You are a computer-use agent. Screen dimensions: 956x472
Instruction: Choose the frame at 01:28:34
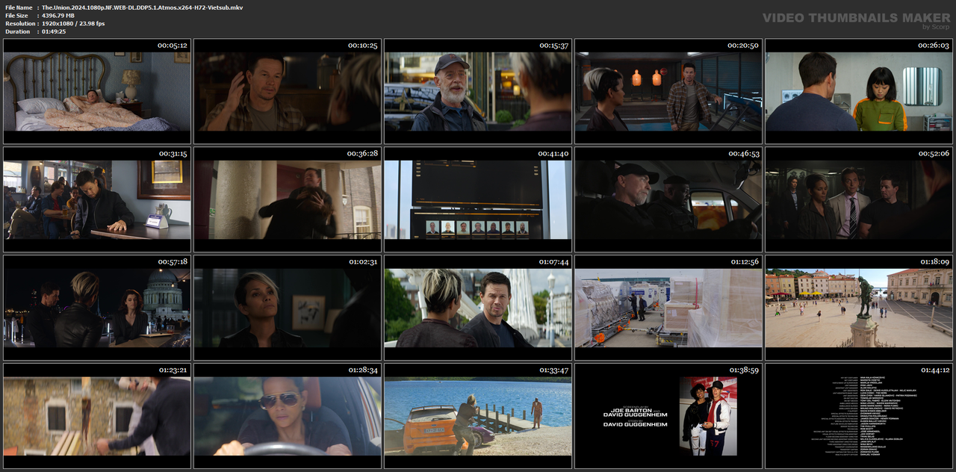tap(288, 416)
